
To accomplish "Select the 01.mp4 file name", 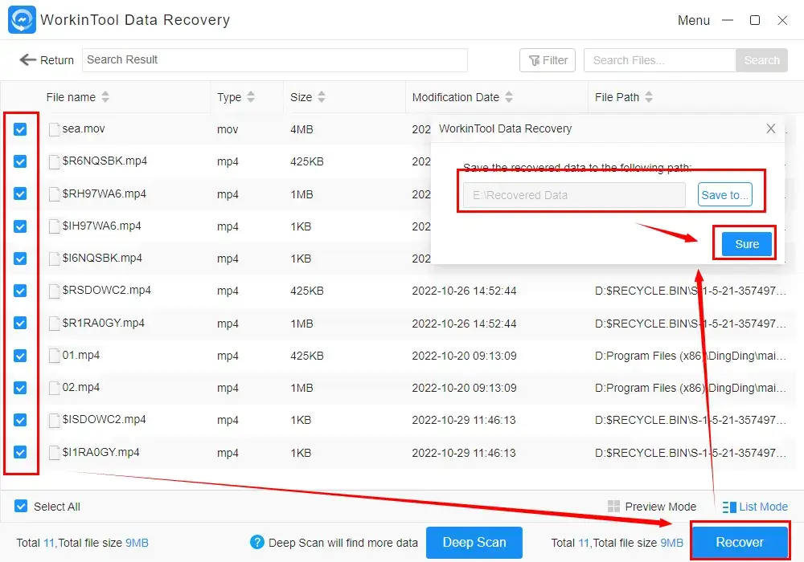I will [81, 355].
